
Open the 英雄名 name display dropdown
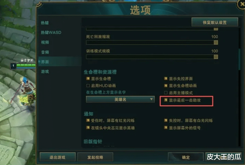tap(120, 99)
